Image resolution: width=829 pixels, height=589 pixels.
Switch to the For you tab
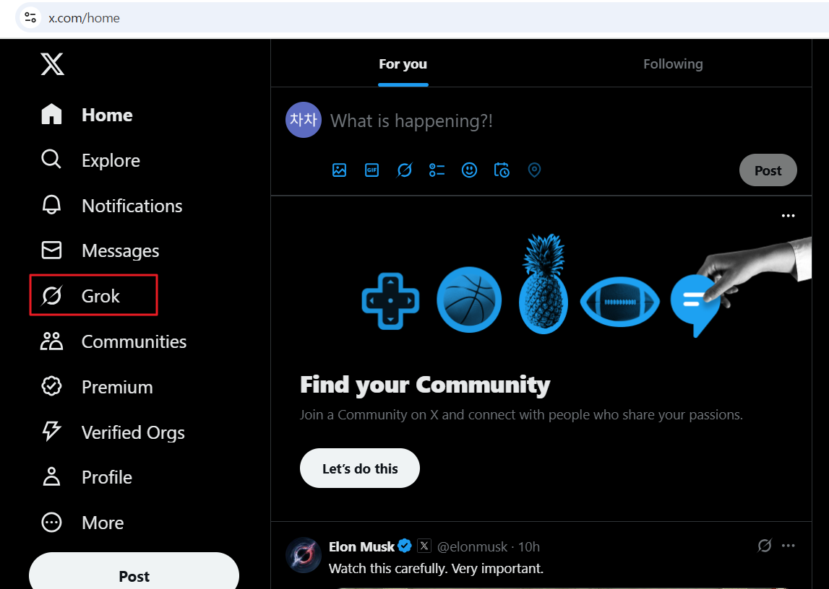click(403, 64)
